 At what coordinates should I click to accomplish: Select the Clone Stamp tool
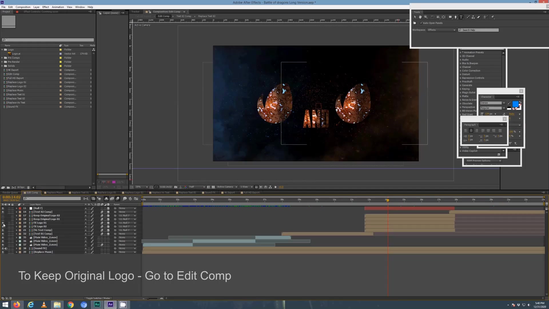[473, 17]
